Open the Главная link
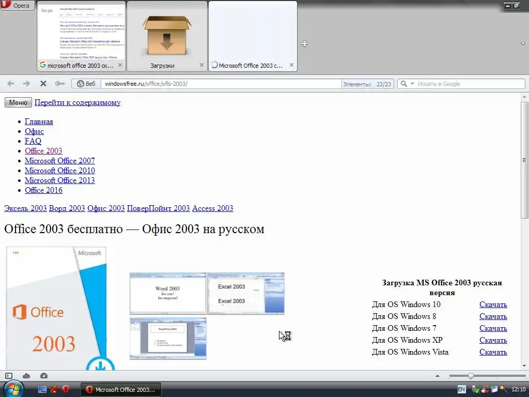 coord(39,121)
